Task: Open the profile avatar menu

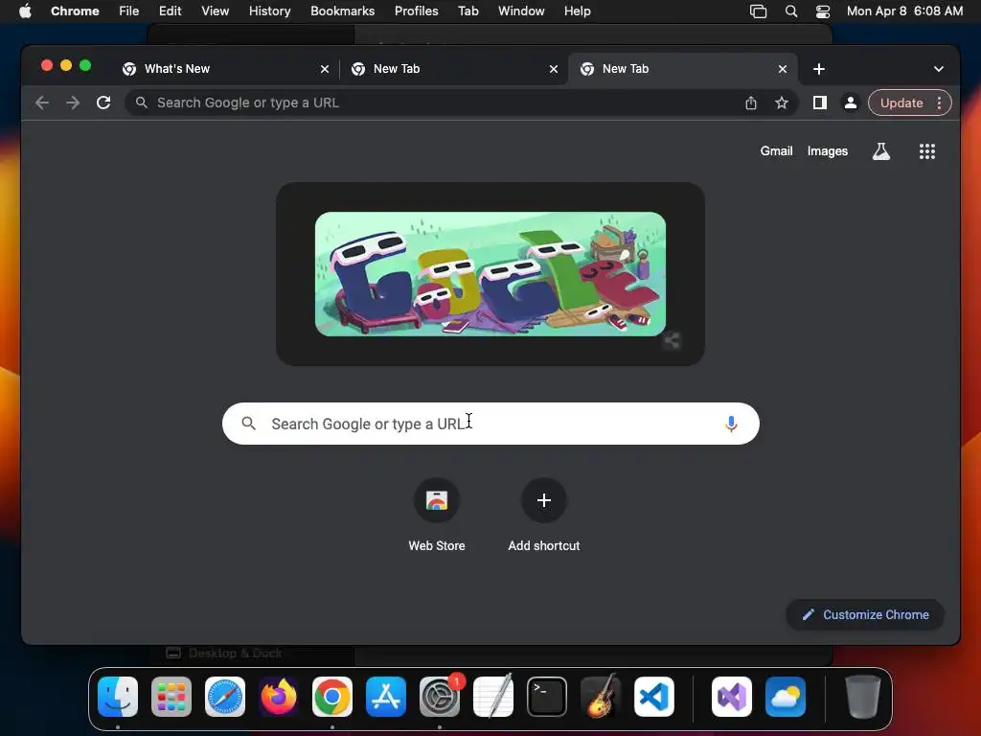Action: [x=851, y=103]
